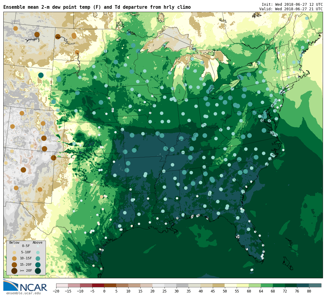Pick the beige swatch between 40 and 45
This screenshot has width=326, height=297.
coord(207,286)
